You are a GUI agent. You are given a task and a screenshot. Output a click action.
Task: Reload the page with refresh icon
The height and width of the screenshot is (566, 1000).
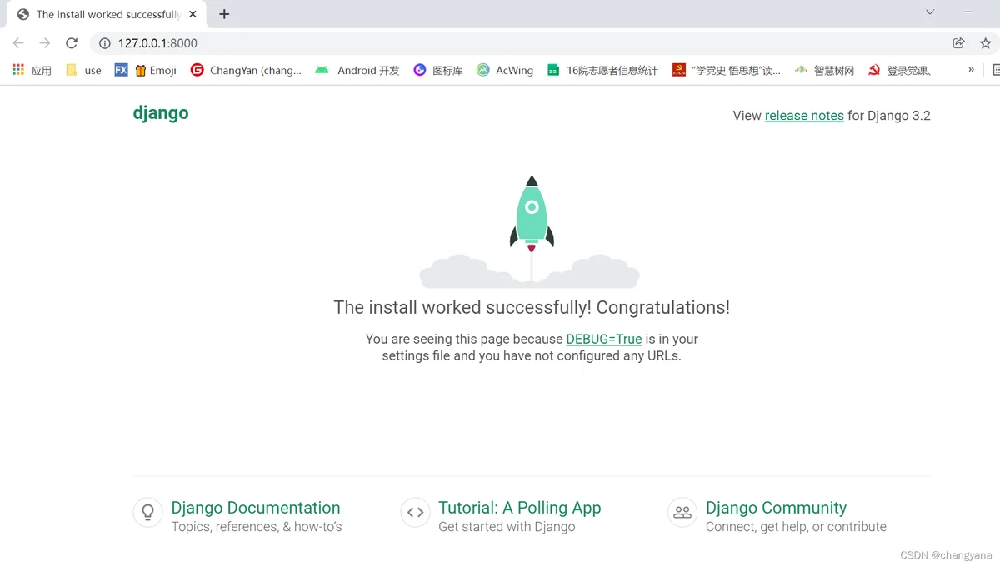coord(72,43)
